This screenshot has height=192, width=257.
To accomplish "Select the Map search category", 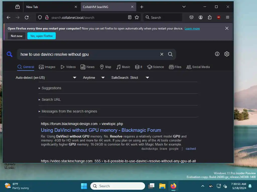I will tap(106, 67).
